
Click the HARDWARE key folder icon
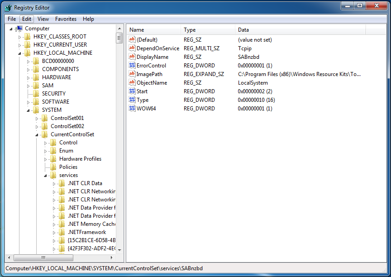tap(36, 77)
